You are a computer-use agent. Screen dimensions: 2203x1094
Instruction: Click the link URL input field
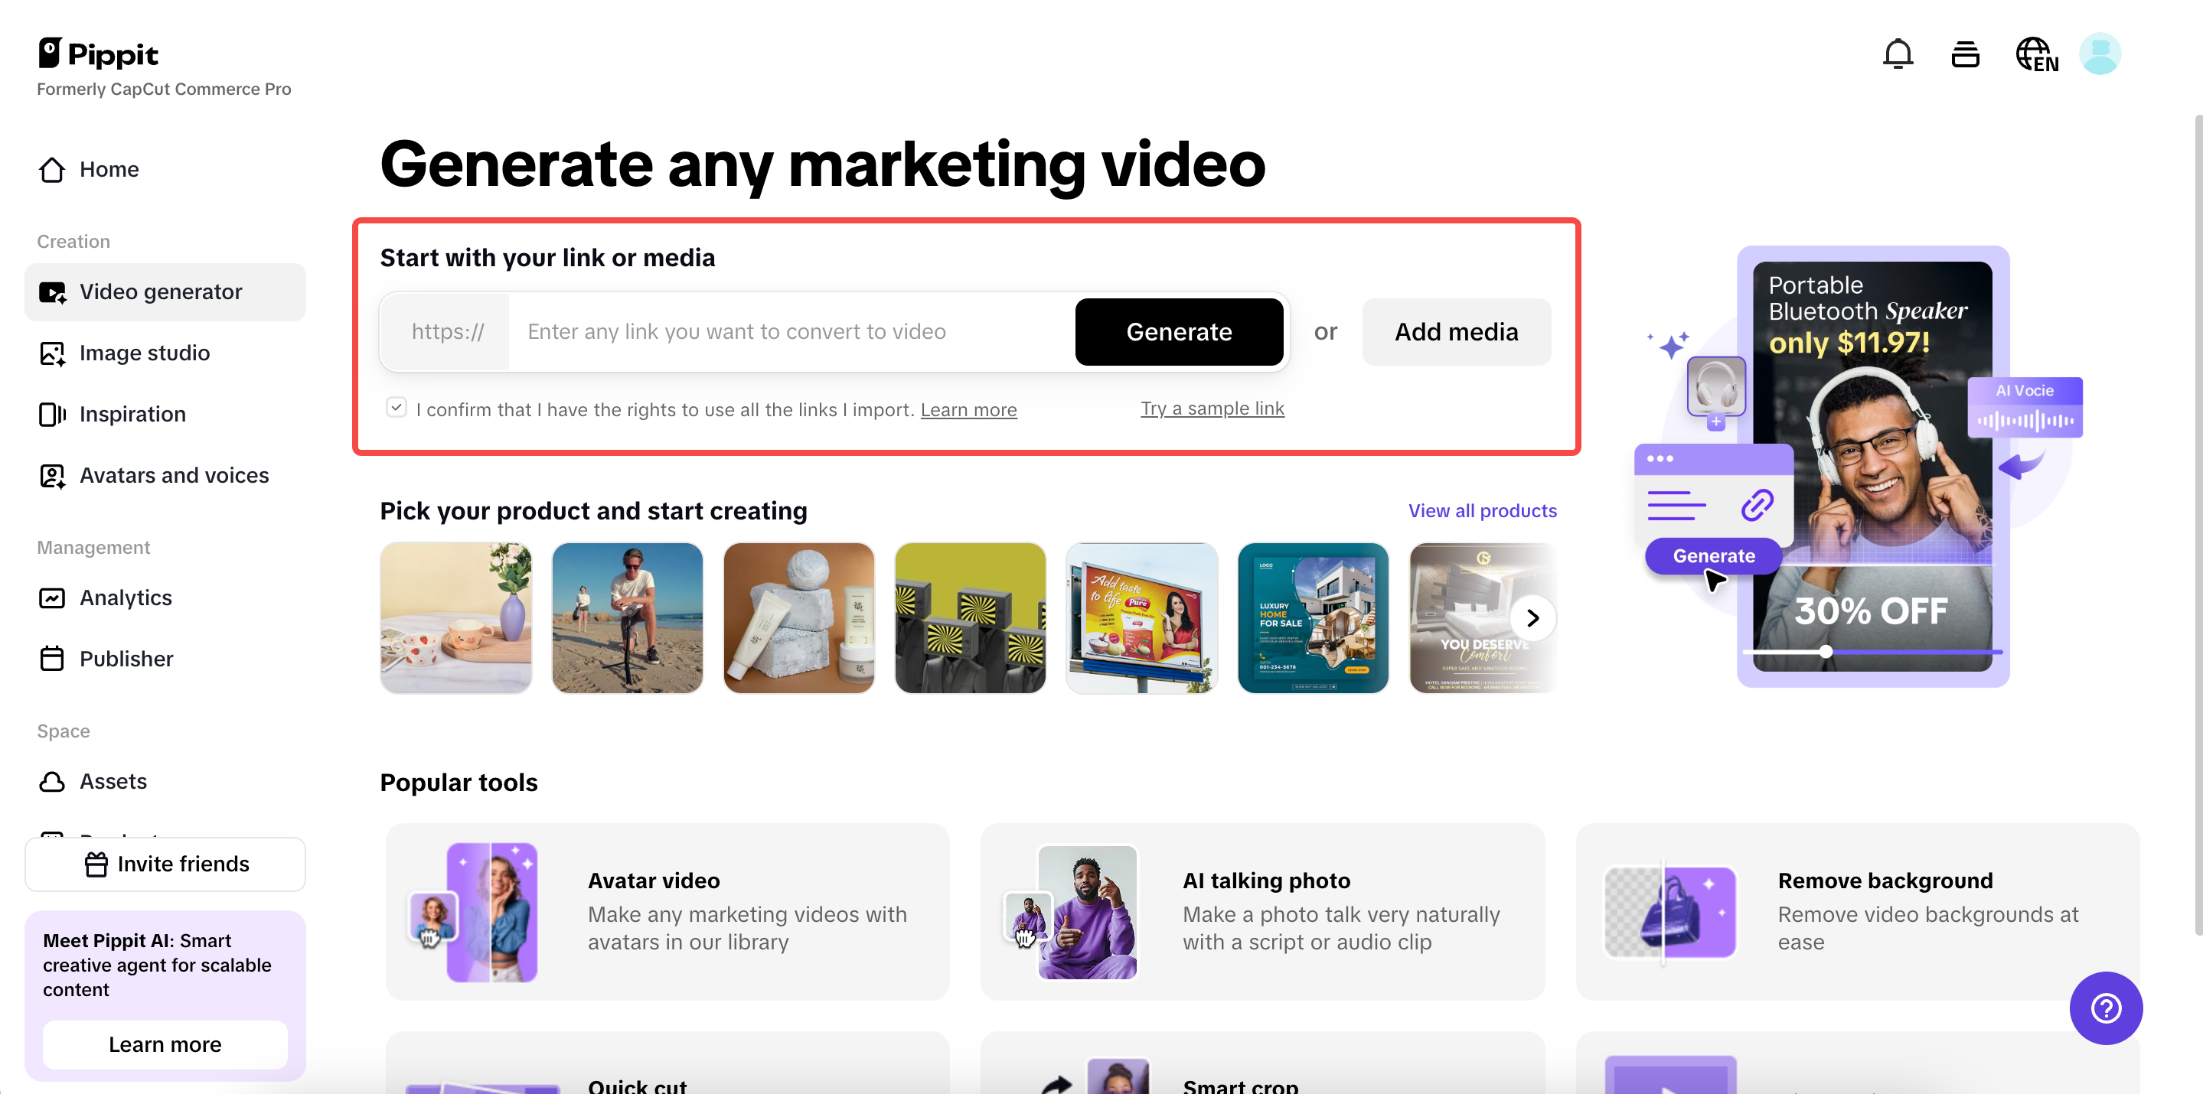click(x=790, y=331)
